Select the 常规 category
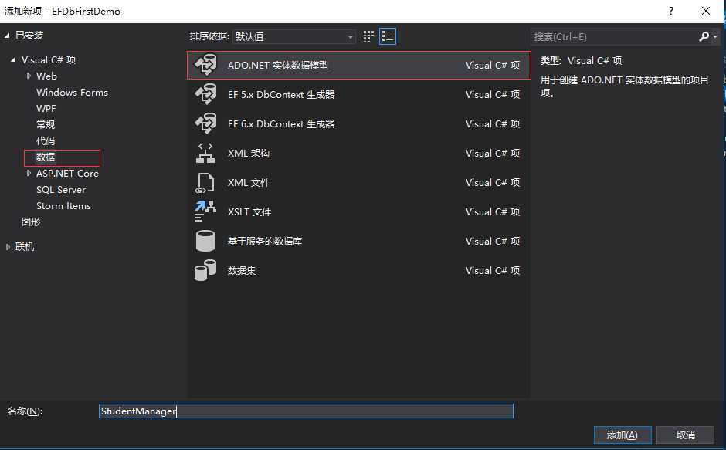The height and width of the screenshot is (450, 726). (x=46, y=124)
